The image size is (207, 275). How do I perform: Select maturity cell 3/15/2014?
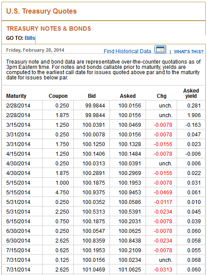(x=18, y=125)
